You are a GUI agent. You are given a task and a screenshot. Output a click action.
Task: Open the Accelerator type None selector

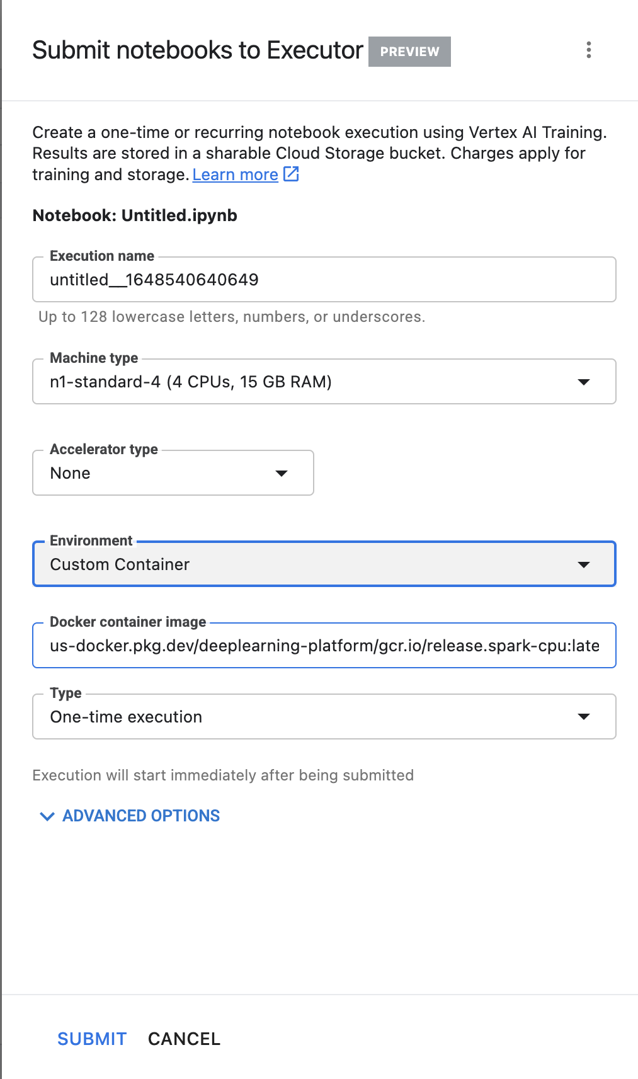click(x=164, y=473)
